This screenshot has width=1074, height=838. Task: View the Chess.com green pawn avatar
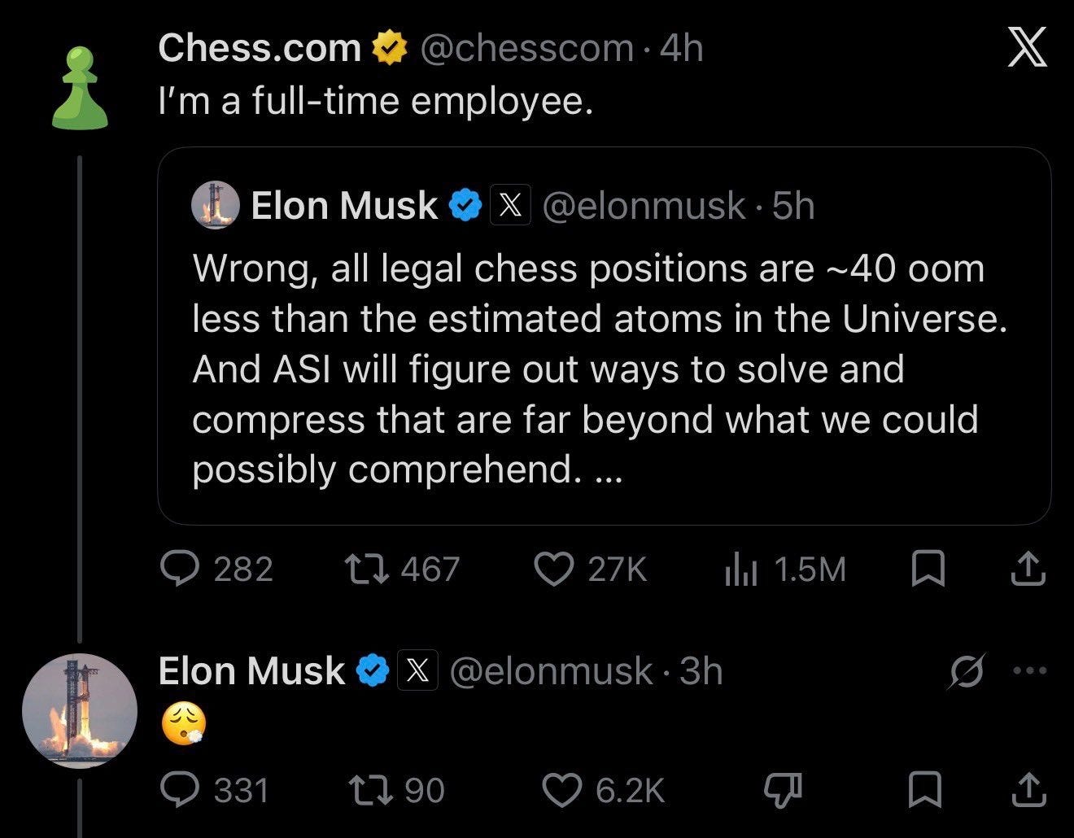coord(80,88)
